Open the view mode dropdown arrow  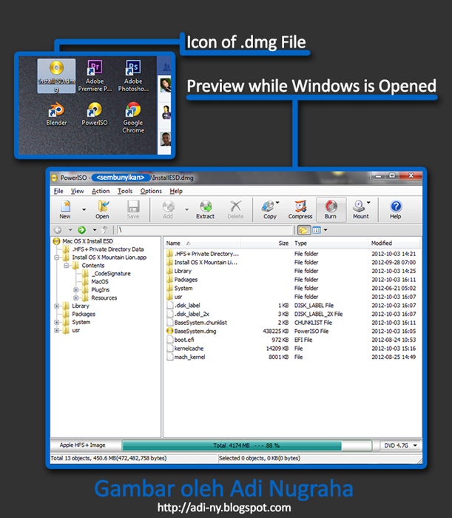point(325,229)
